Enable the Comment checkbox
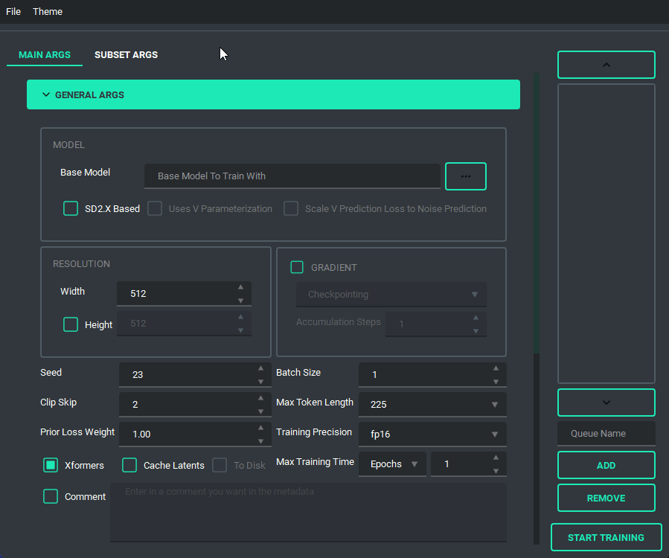The height and width of the screenshot is (558, 669). (51, 496)
